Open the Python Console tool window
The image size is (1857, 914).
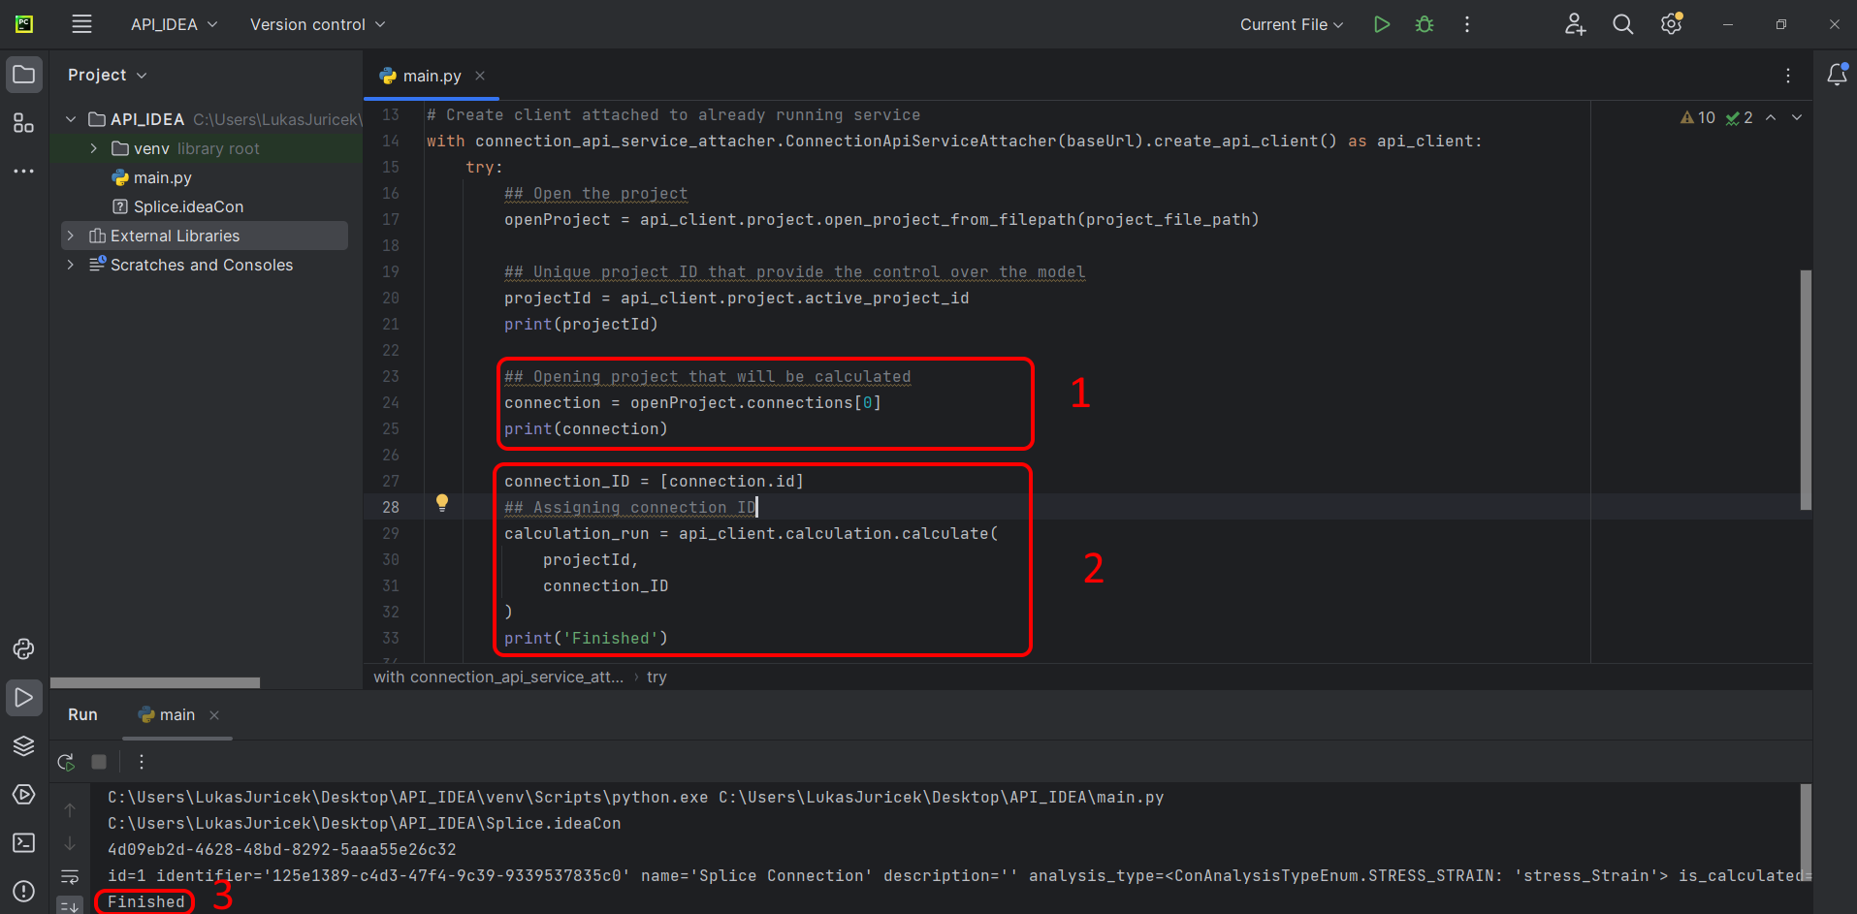[23, 649]
